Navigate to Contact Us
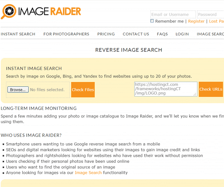224x187 pixels. pyautogui.click(x=136, y=34)
